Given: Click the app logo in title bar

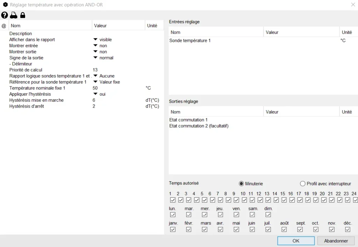Looking at the screenshot, I should (x=5, y=5).
